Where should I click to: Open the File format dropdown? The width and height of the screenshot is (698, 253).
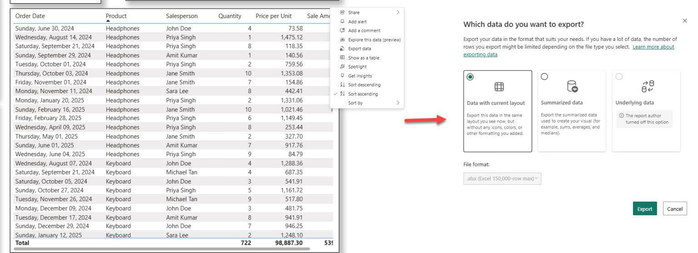pyautogui.click(x=502, y=179)
